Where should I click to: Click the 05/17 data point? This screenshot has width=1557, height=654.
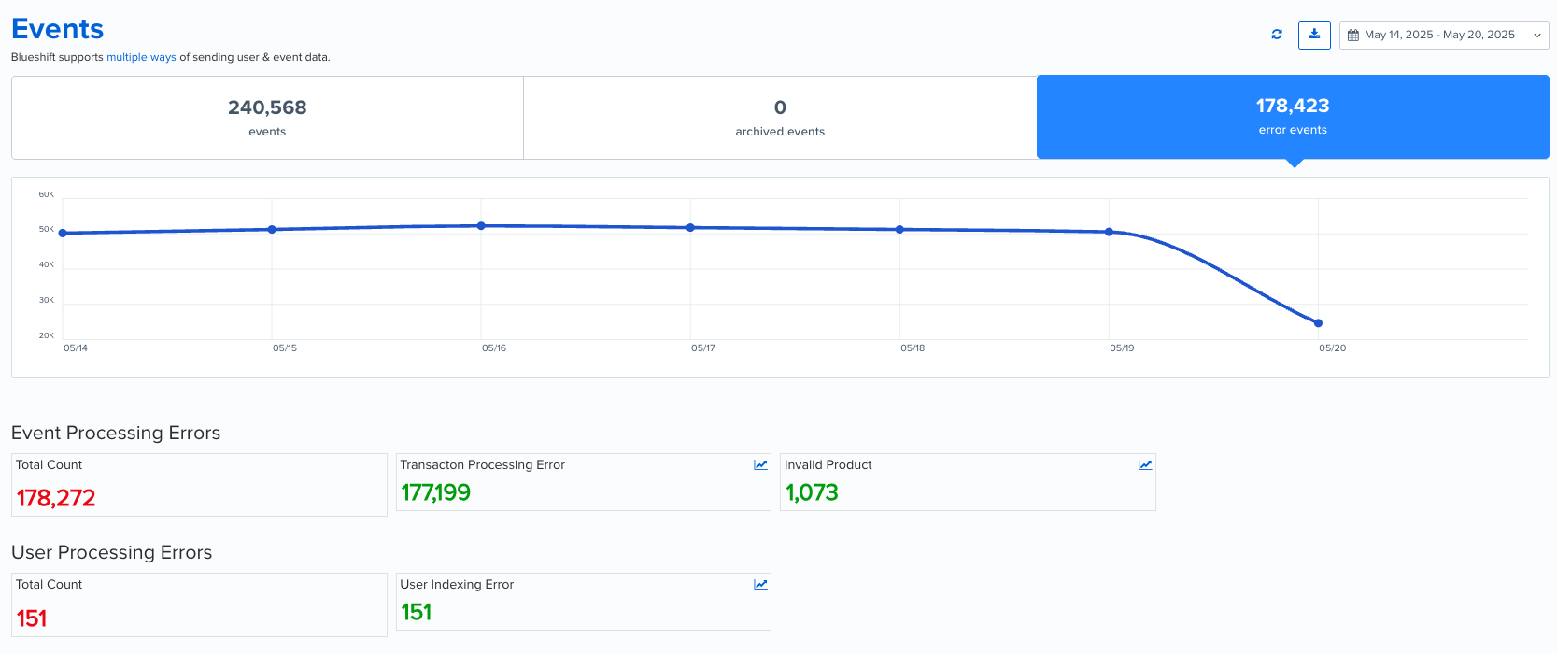click(690, 228)
